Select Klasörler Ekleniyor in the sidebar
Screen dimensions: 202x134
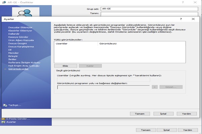(20, 30)
